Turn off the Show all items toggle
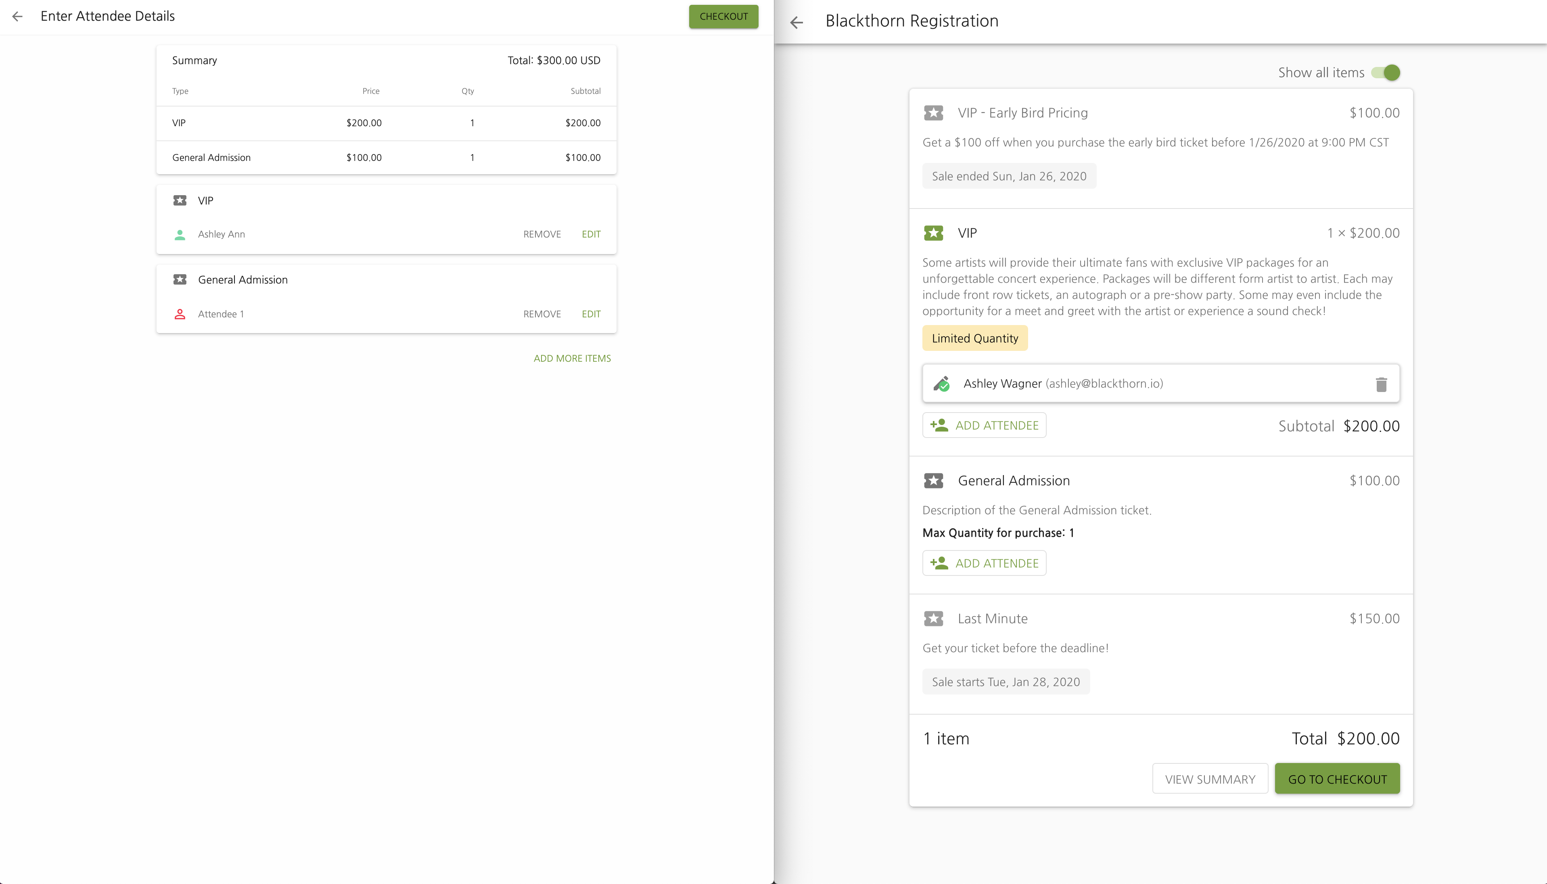This screenshot has height=884, width=1547. click(x=1386, y=73)
